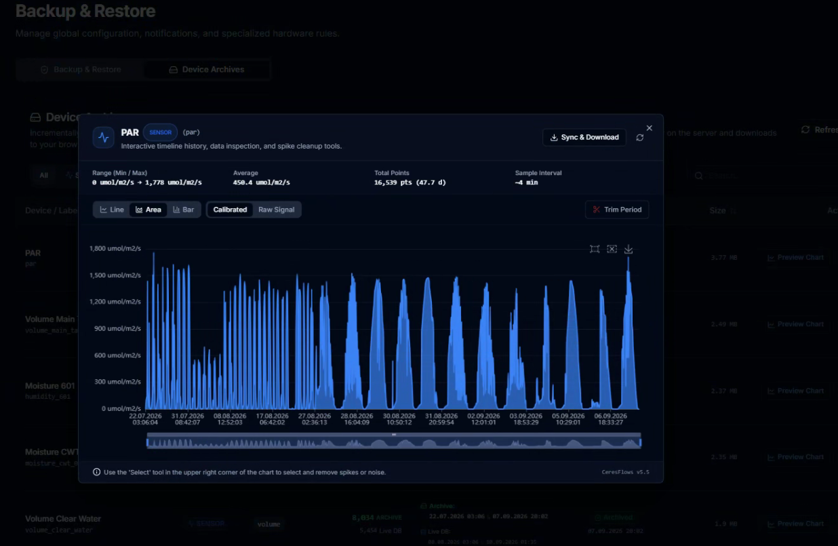
Task: Click the 05.09.2026 10:29:01 date label
Action: (x=567, y=419)
